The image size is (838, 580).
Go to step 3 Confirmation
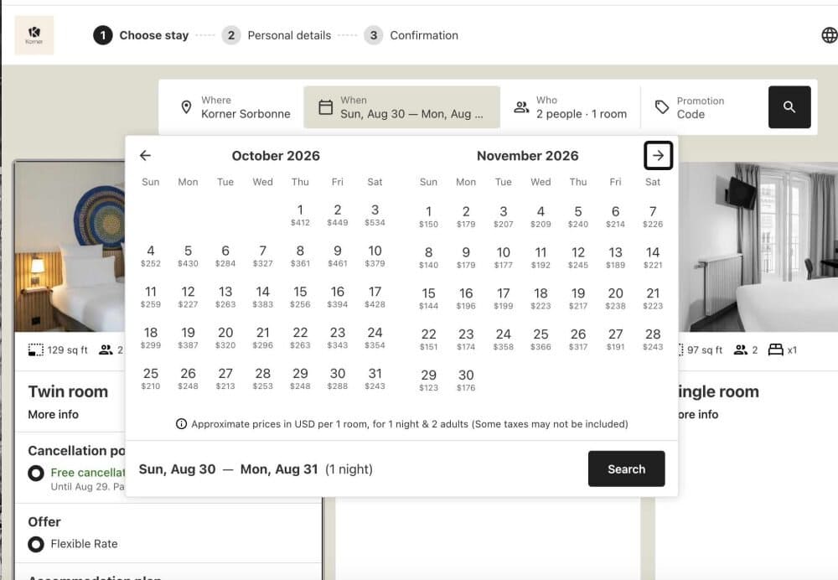click(411, 35)
